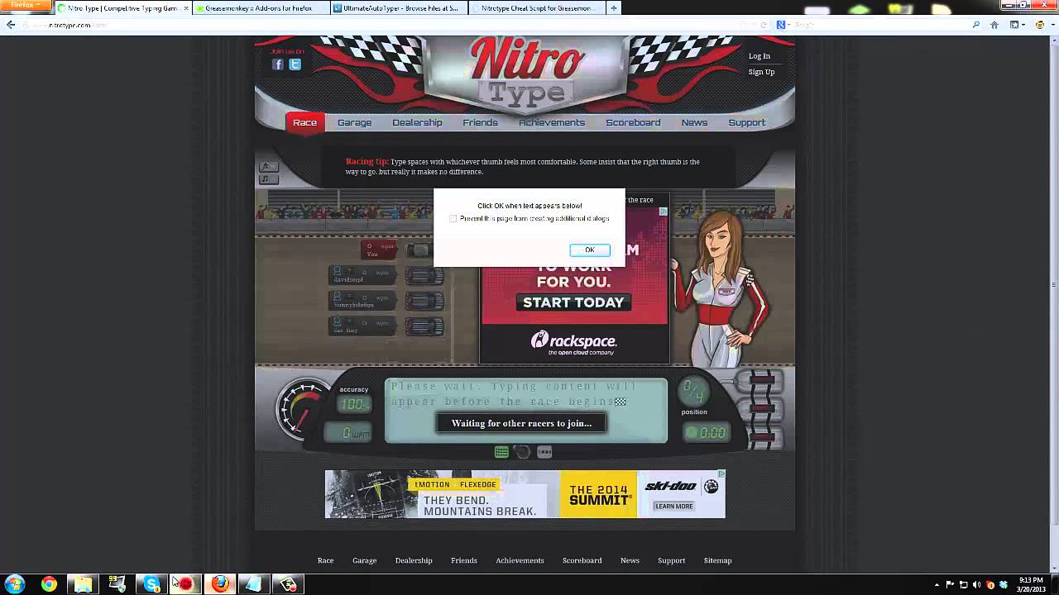Screen dimensions: 1059x595
Task: Open Nitro Type Facebook page icon
Action: point(278,64)
